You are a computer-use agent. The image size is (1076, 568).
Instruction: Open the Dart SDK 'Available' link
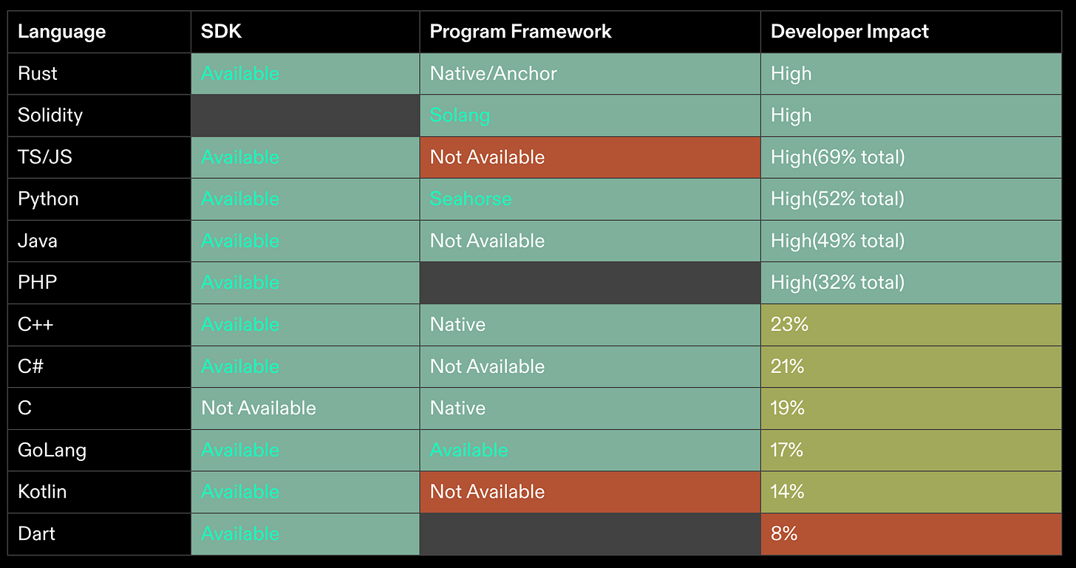tap(240, 534)
